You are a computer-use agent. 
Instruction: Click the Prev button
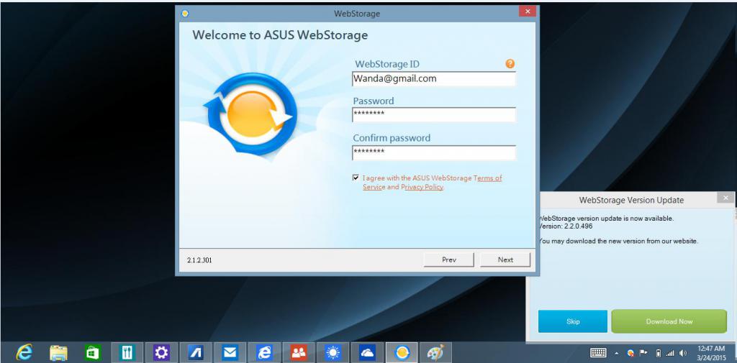click(x=449, y=259)
